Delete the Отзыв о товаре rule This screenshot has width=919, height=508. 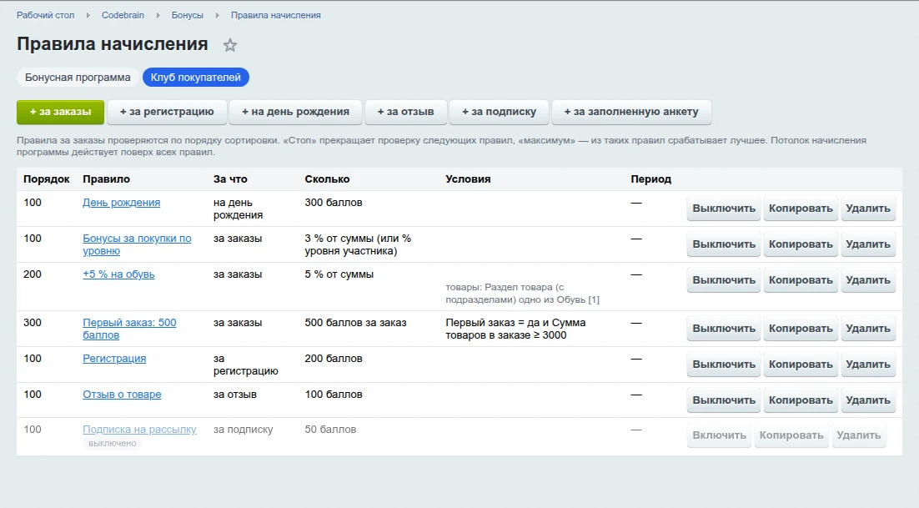[868, 400]
